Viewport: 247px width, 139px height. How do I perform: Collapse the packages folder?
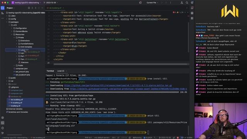7,22
